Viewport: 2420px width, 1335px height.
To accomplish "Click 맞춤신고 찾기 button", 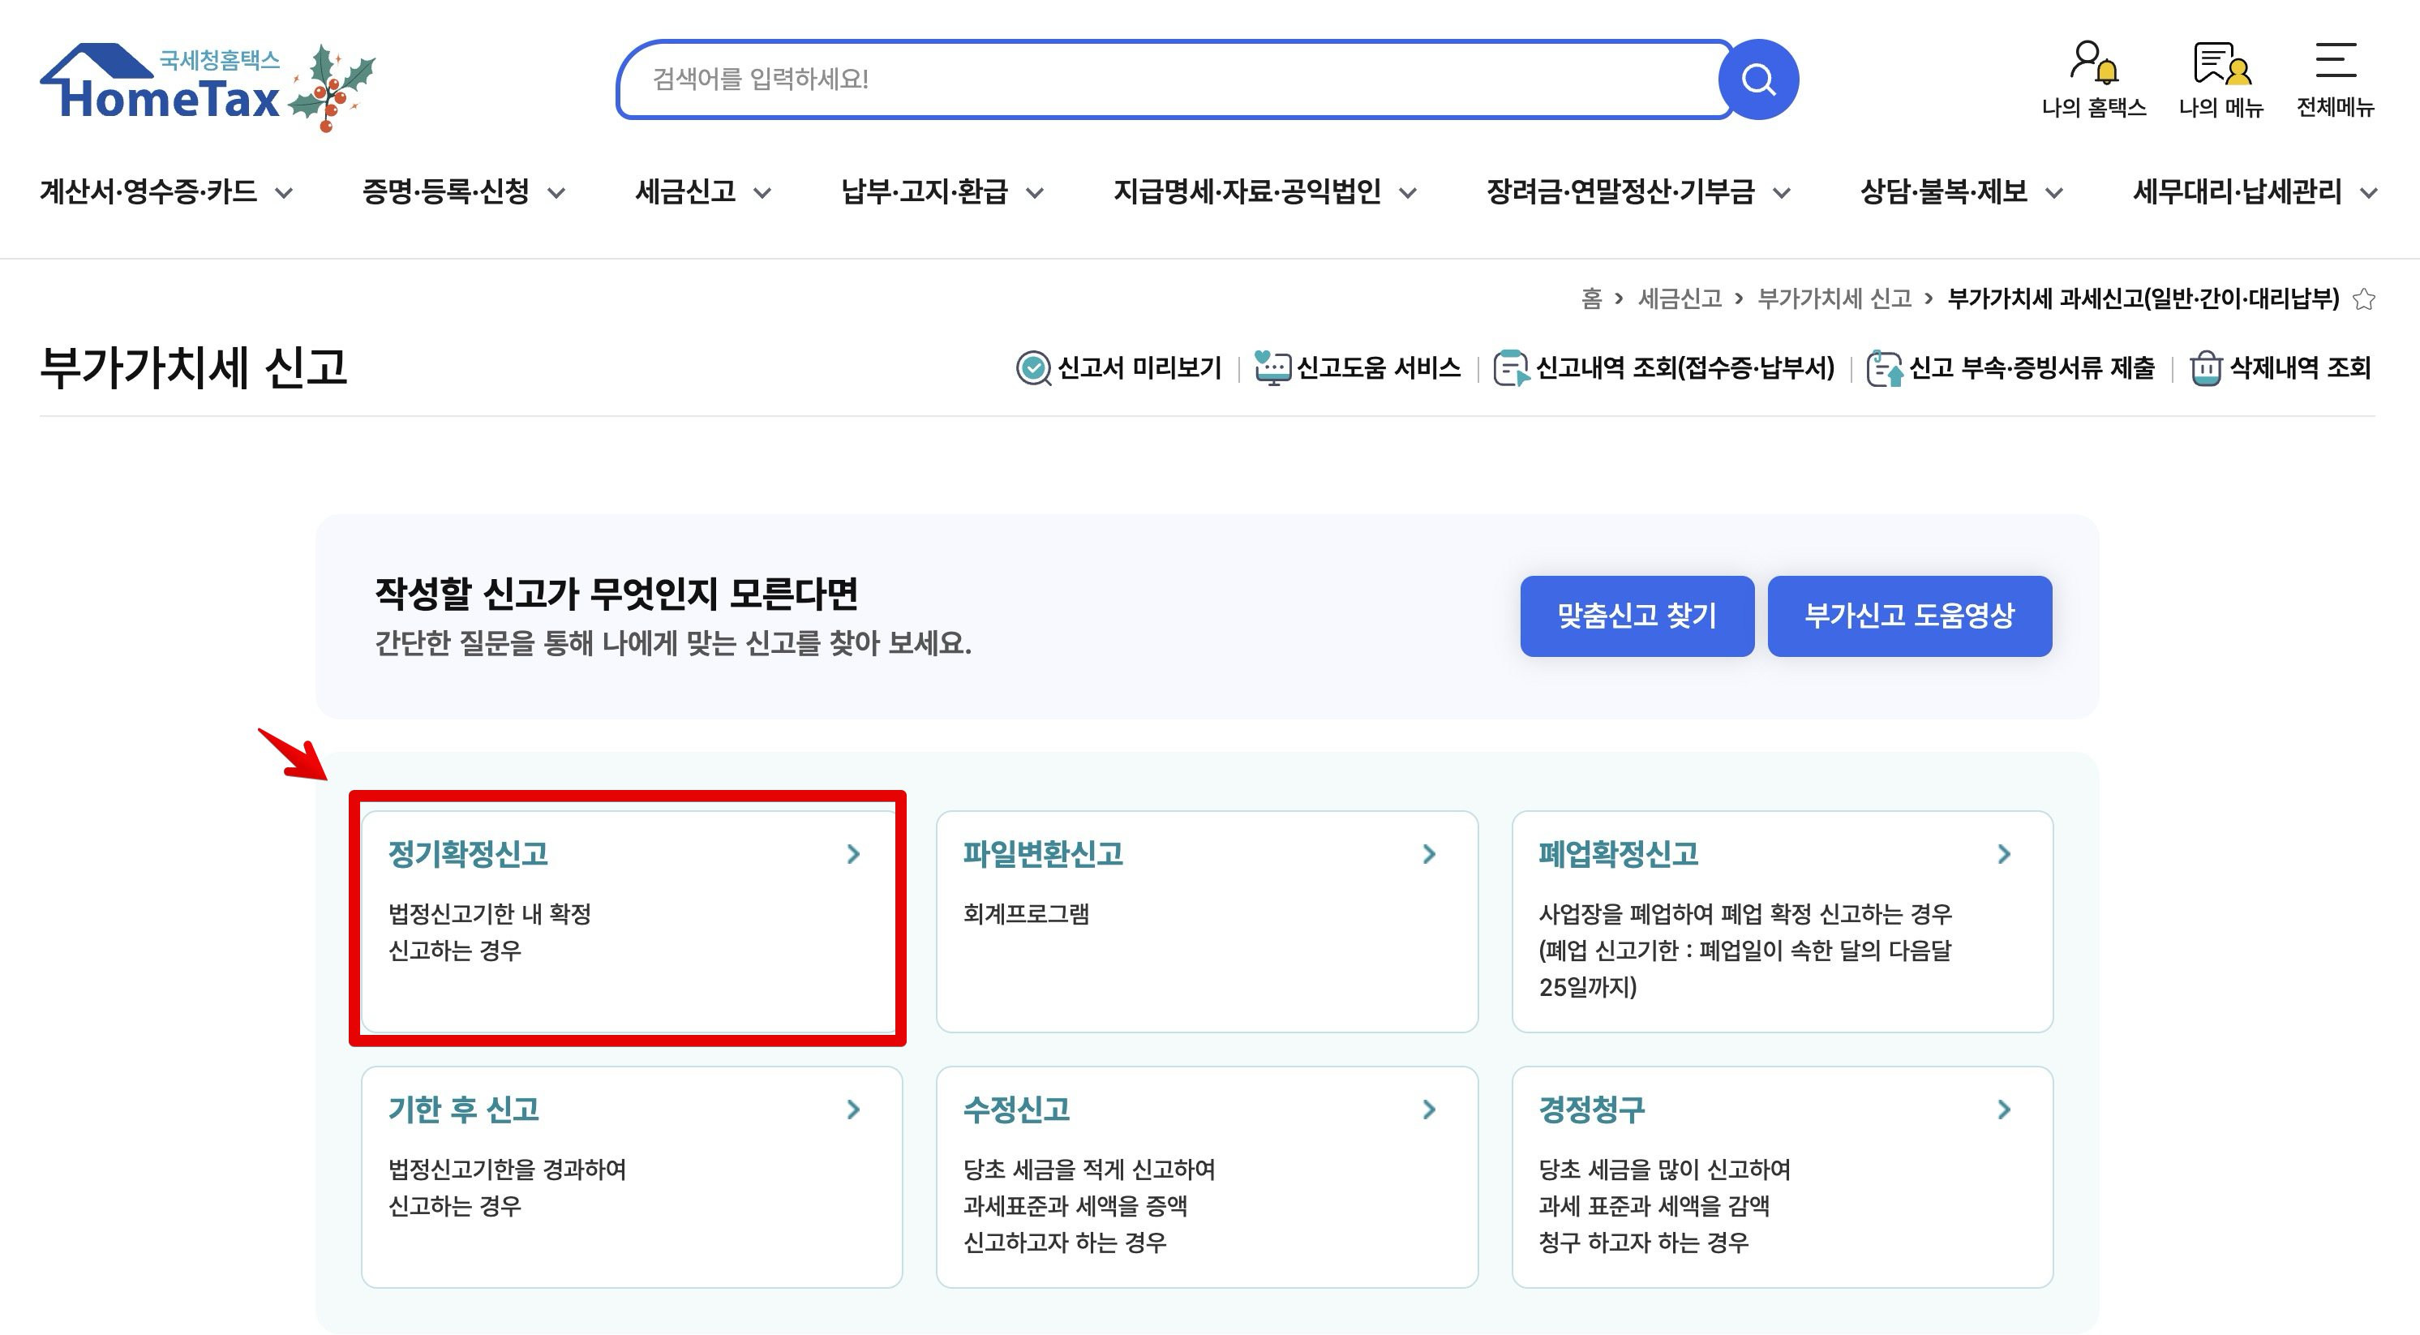I will (1637, 616).
